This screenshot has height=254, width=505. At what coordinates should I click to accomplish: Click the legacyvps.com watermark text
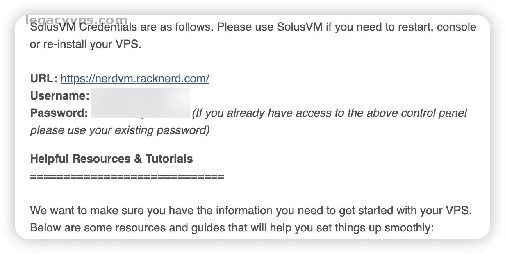click(x=76, y=20)
